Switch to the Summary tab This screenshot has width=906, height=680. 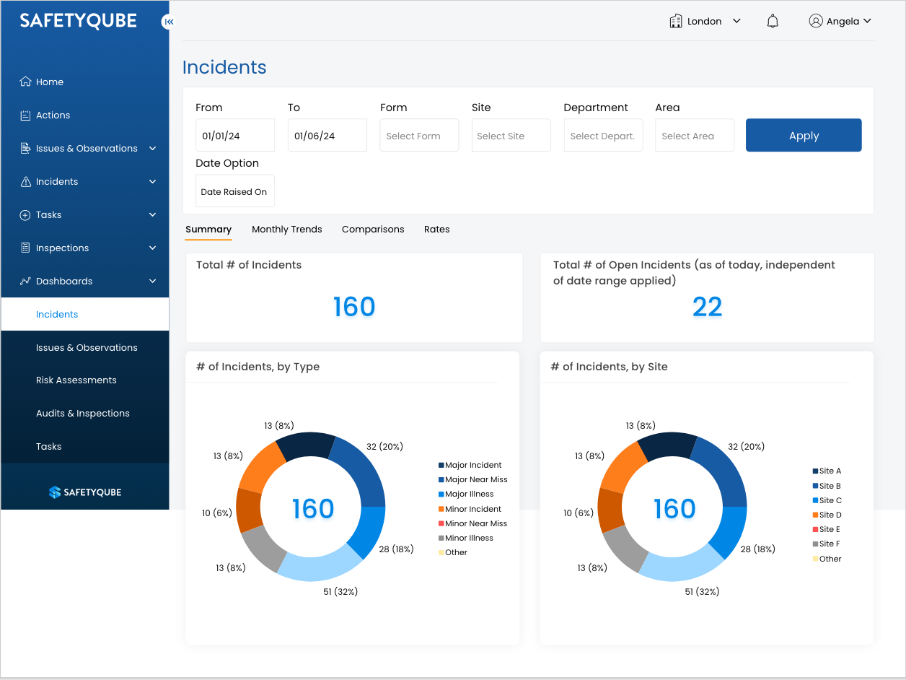coord(208,230)
